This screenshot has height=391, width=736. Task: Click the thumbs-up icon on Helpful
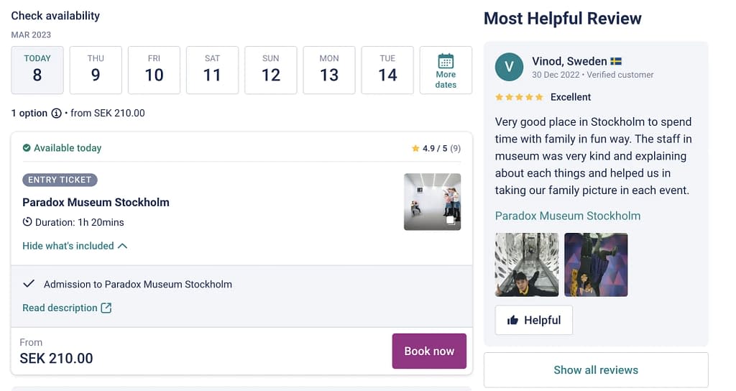click(x=512, y=320)
